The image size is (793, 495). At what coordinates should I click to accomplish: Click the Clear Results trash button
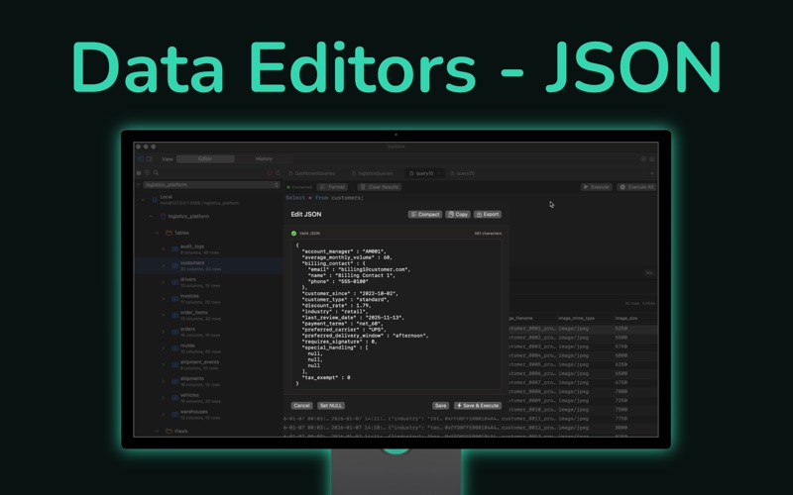[x=380, y=187]
